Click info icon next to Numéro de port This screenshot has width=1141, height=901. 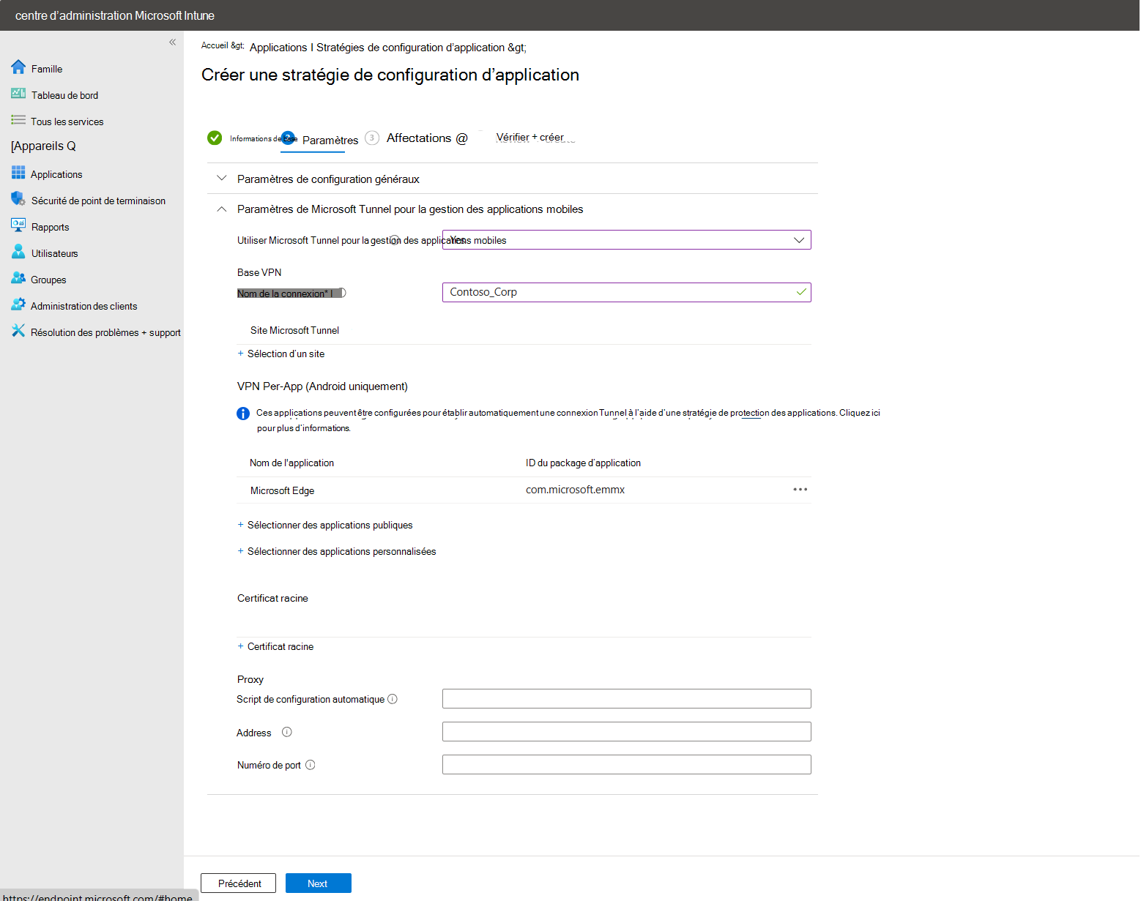tap(311, 765)
